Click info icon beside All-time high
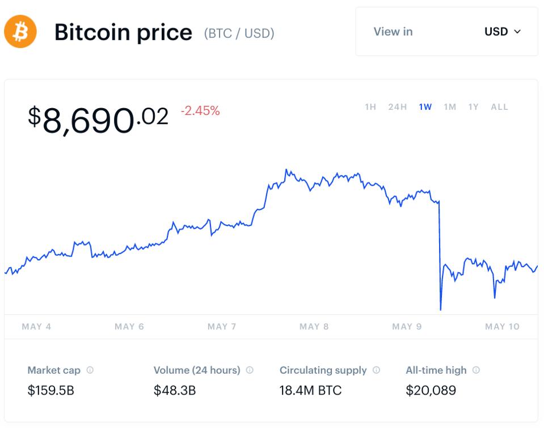This screenshot has width=544, height=428. [476, 370]
